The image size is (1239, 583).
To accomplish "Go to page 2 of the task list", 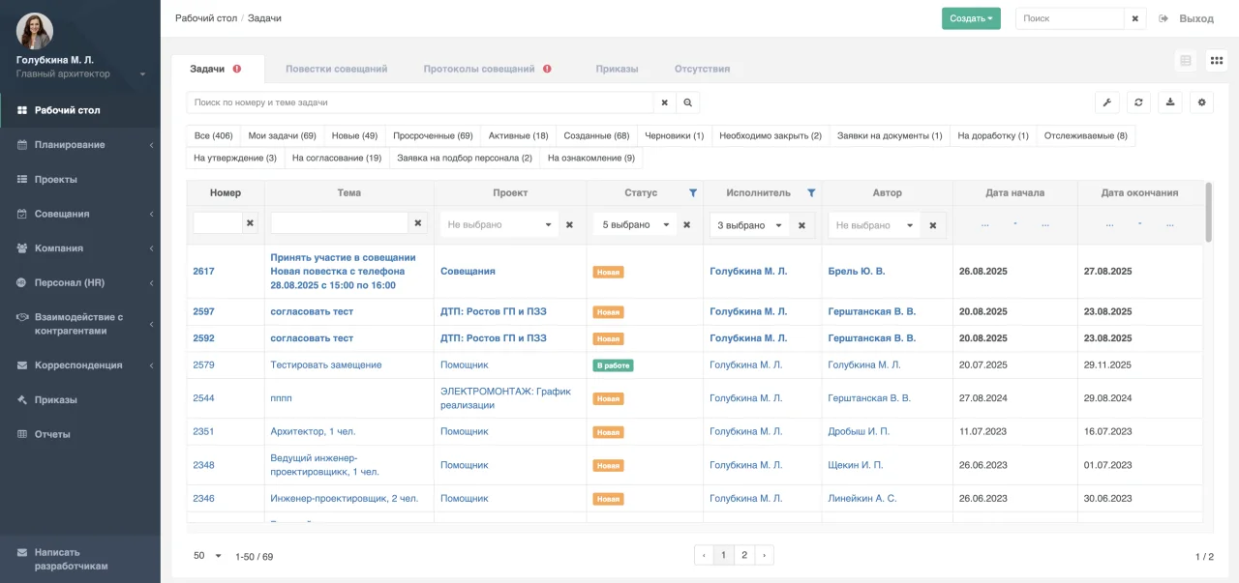I will 744,555.
